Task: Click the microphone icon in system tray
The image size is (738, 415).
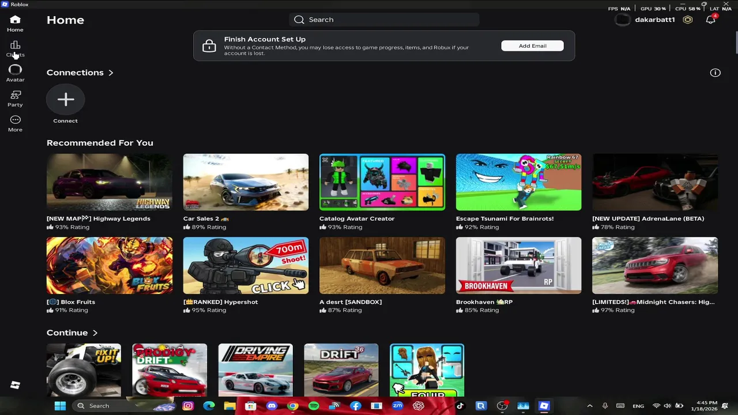Action: [605, 406]
